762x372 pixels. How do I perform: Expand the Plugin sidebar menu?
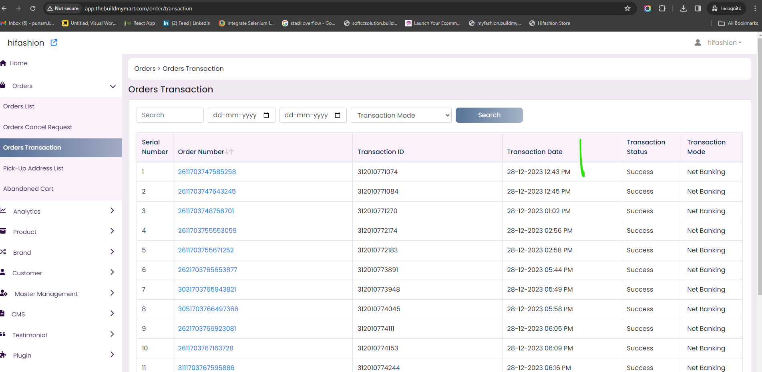(112, 354)
